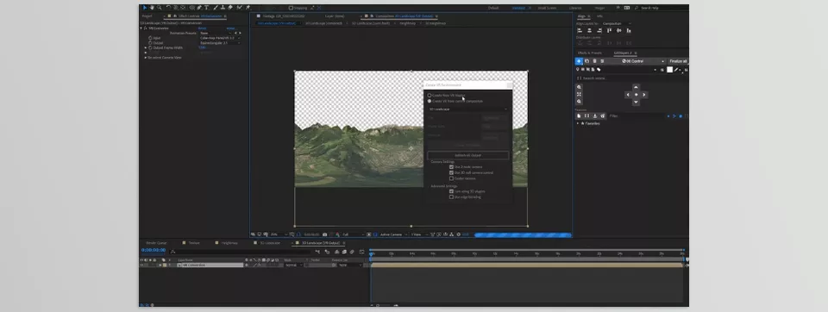Select the Zoom magnifier tool in toolbar
Screen dimensions: 828x312
[x=160, y=8]
